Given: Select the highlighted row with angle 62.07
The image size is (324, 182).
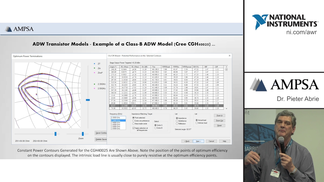Looking at the screenshot, I should (167, 106).
